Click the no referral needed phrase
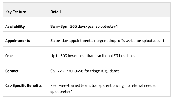This screenshot has height=100, width=174. 141,85
